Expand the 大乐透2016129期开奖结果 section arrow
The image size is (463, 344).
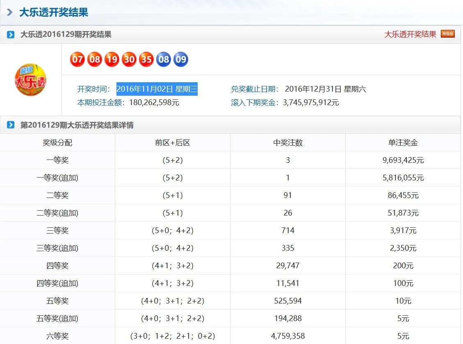pyautogui.click(x=10, y=34)
